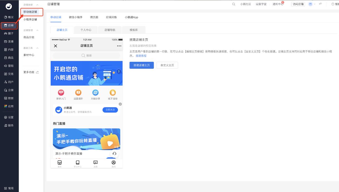339x192 pixels.
Task: Select 企微 in the sidebar
Action: pos(9,90)
